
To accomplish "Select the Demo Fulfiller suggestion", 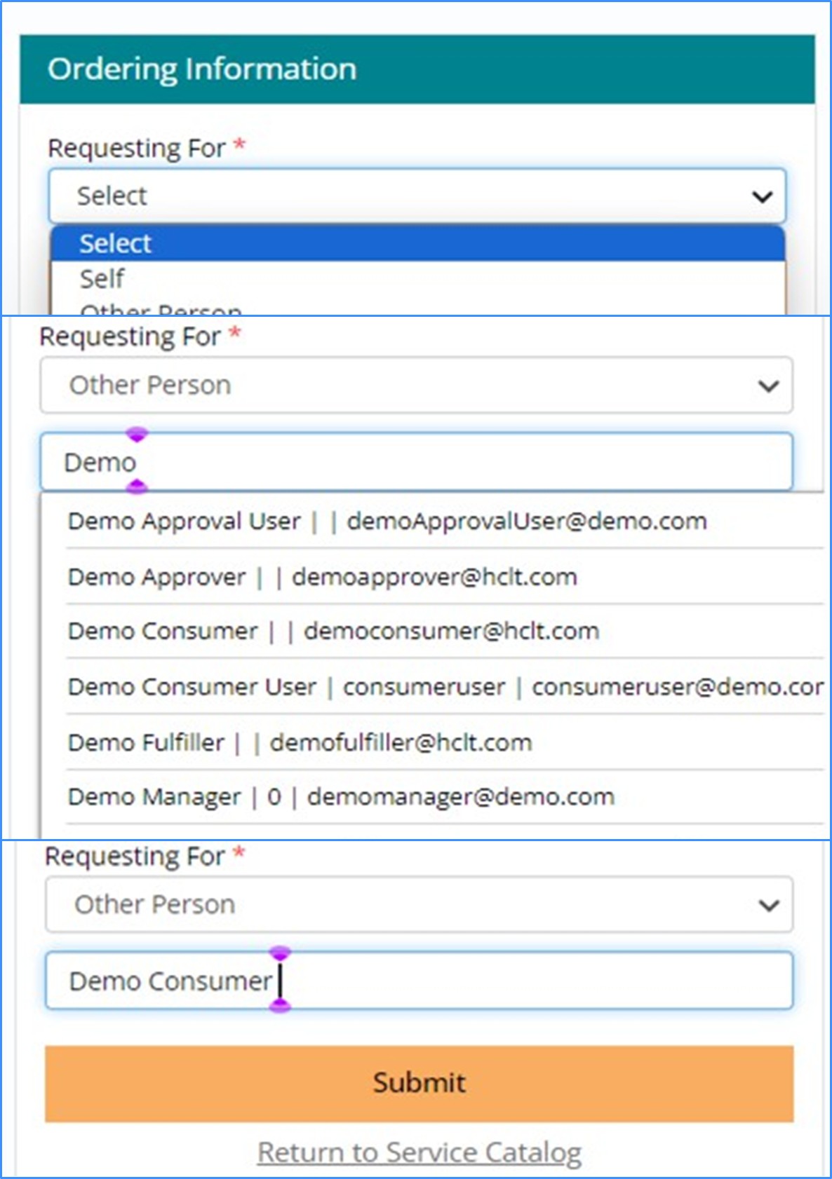I will (300, 742).
